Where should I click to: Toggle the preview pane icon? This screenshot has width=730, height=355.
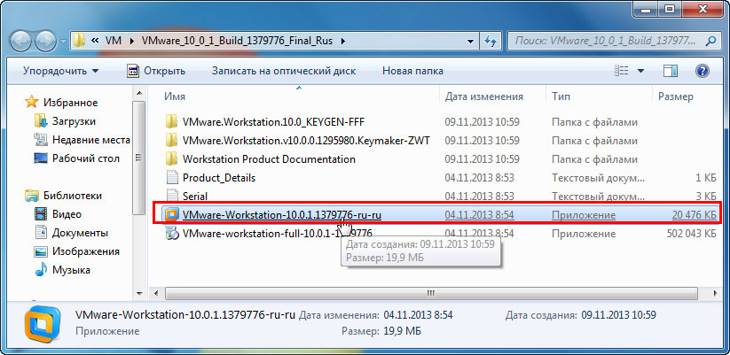671,71
